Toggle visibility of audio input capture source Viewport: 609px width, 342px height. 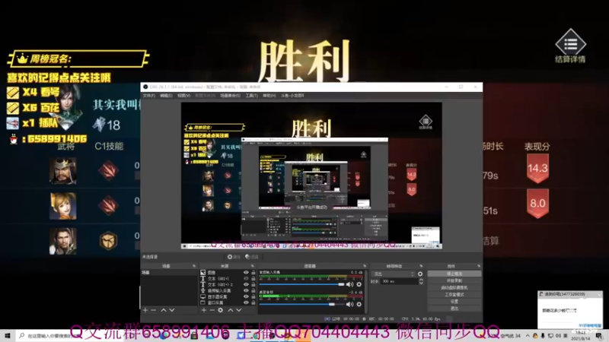tap(246, 290)
